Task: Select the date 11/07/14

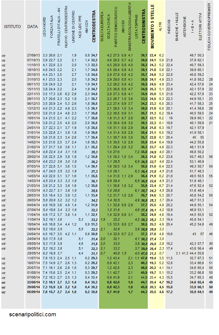Action: 33,258
